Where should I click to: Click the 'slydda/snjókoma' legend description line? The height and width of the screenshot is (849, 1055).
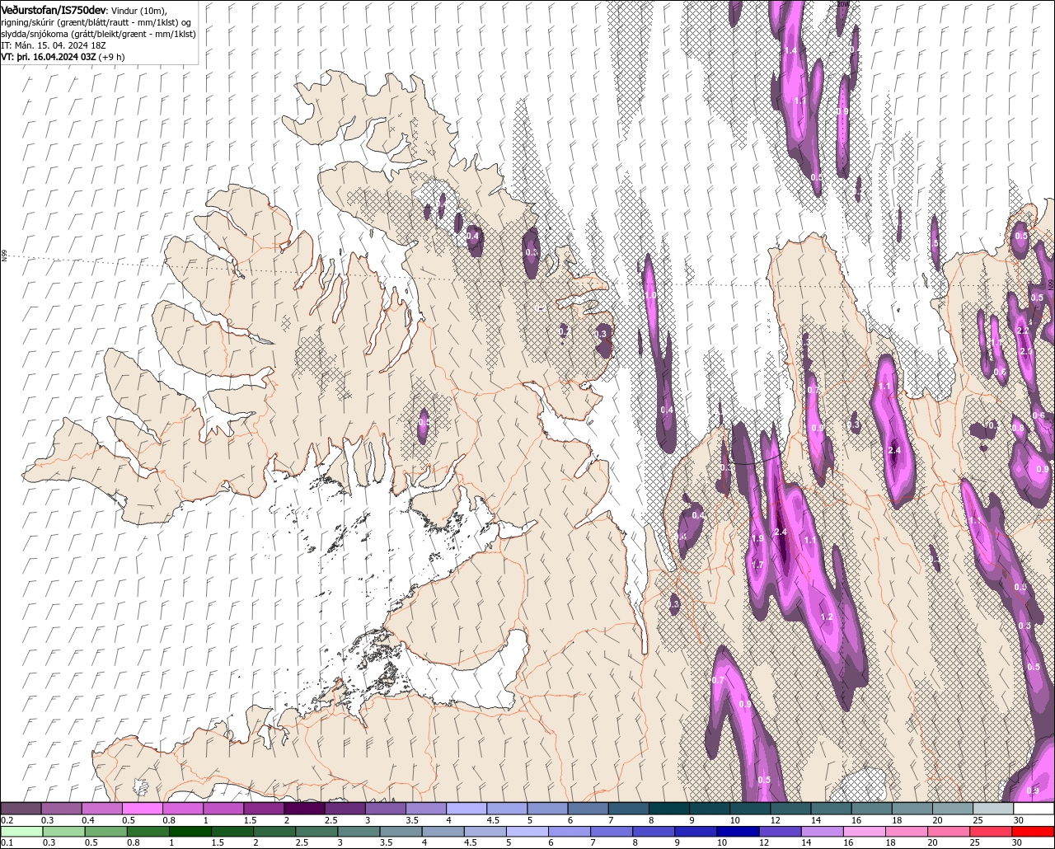tap(98, 34)
